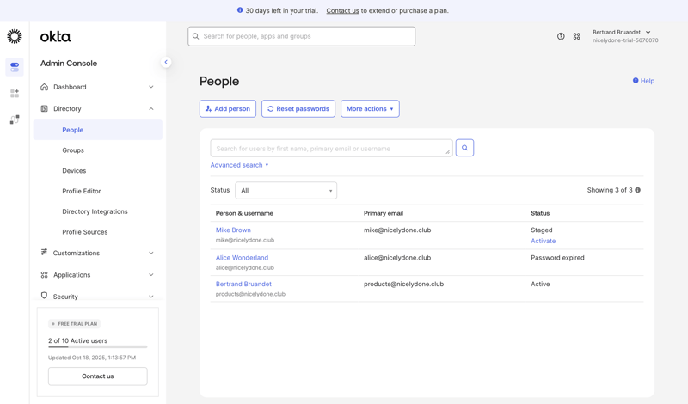
Task: Focus the global people, apps and groups search
Action: pyautogui.click(x=302, y=36)
